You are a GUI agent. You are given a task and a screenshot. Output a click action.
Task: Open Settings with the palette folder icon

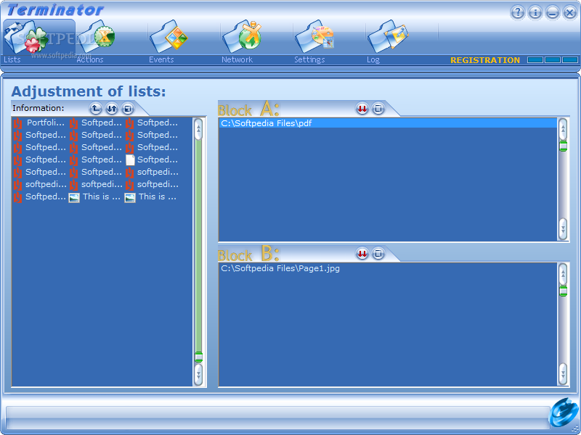pos(314,37)
